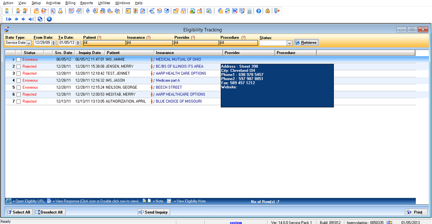This screenshot has height=224, width=432.
Task: Click insurance icon beside MEDICAL MUTUAL OF OHIO
Action: [x=152, y=59]
